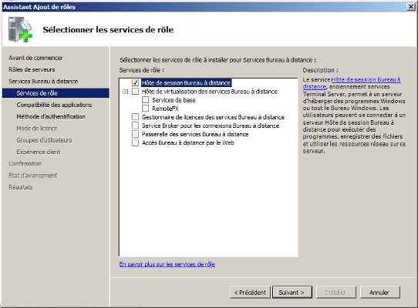Open the Rôles de serveurs step
Image resolution: width=418 pixels, height=308 pixels.
pyautogui.click(x=32, y=69)
